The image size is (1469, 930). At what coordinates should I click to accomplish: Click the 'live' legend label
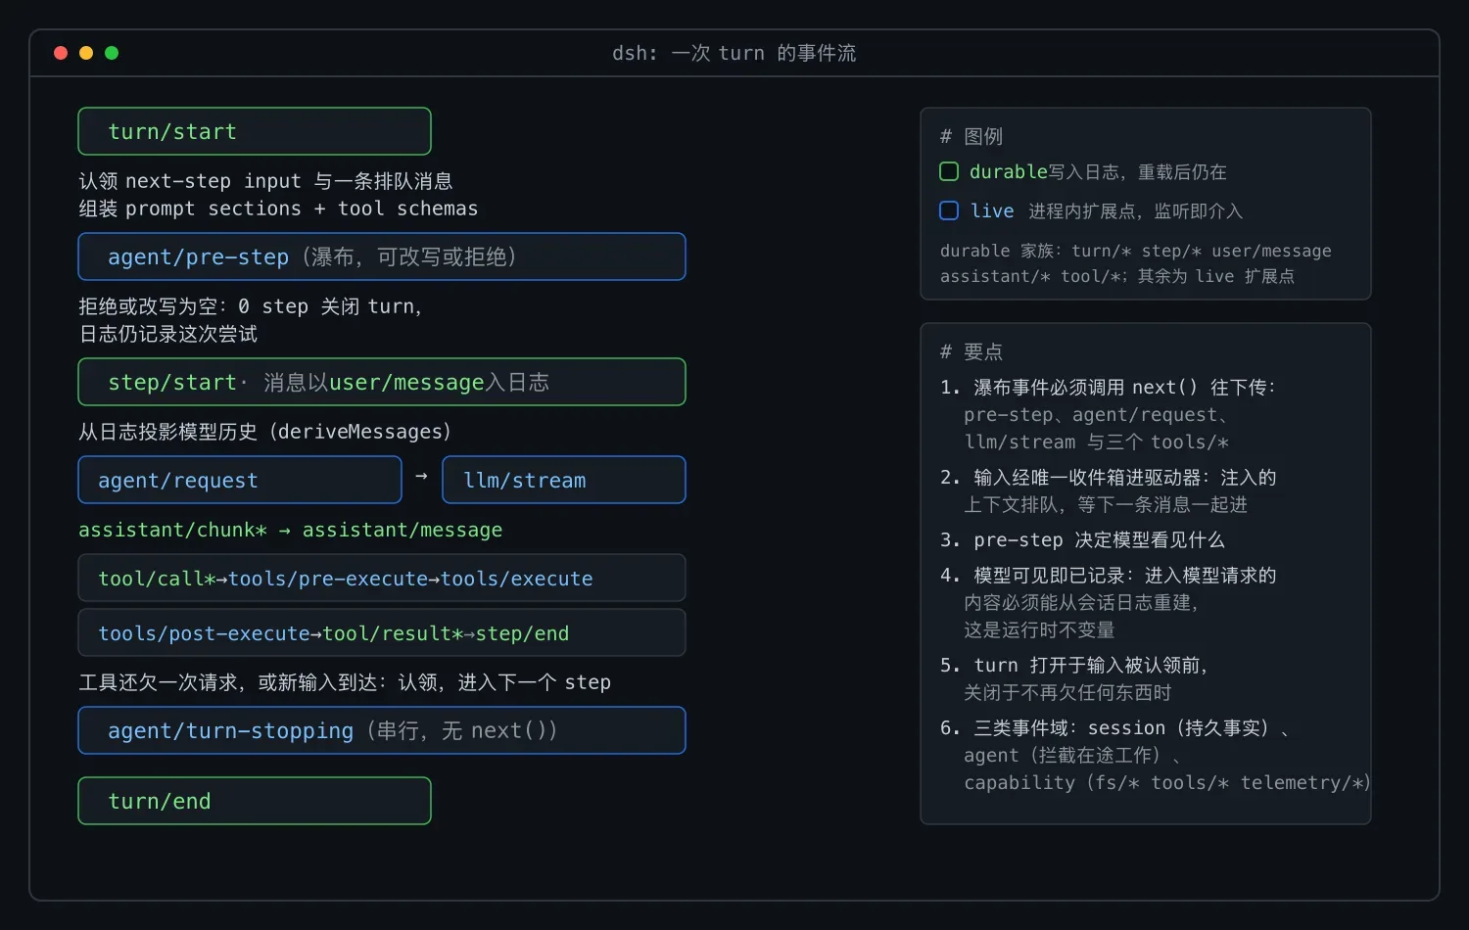pos(992,210)
